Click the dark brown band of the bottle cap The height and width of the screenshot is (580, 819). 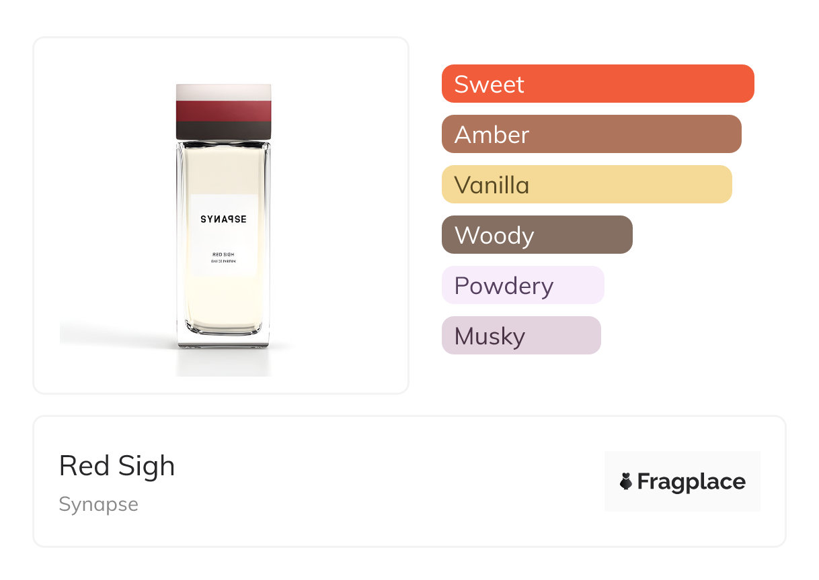[x=223, y=130]
